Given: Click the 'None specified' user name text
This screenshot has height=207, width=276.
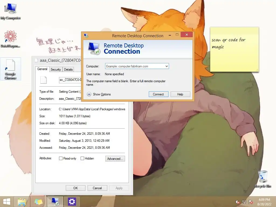Looking at the screenshot, I should coord(114,74).
